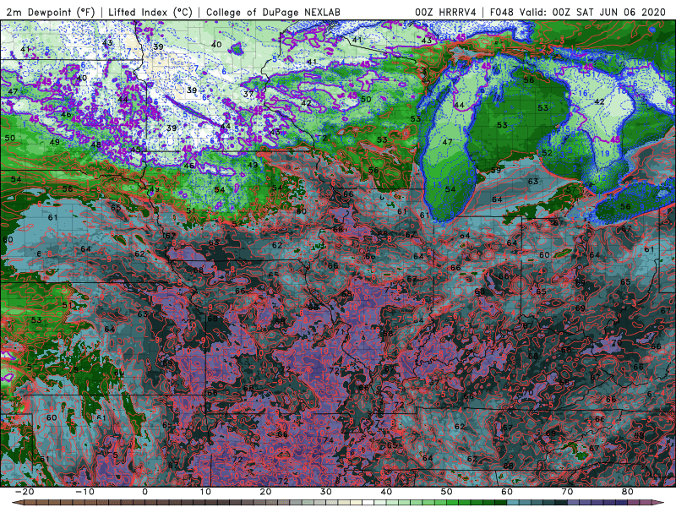The image size is (676, 507).
Task: Click the 70 label on the color scale
Action: pos(567,492)
